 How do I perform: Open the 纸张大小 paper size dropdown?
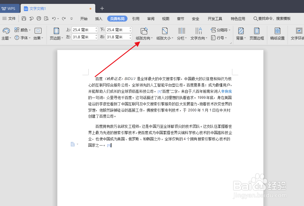click(x=165, y=34)
